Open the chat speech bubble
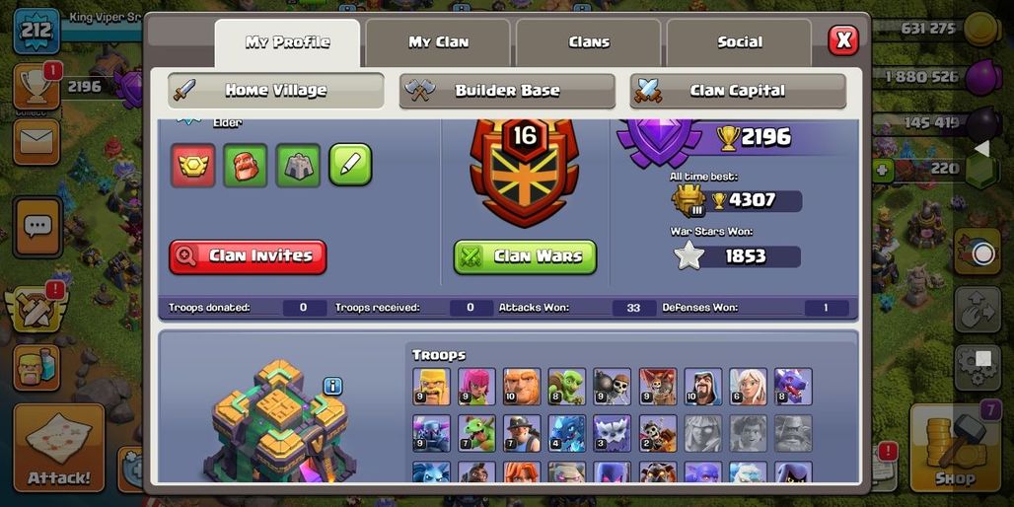Screen dimensions: 1014x507 pos(37,227)
